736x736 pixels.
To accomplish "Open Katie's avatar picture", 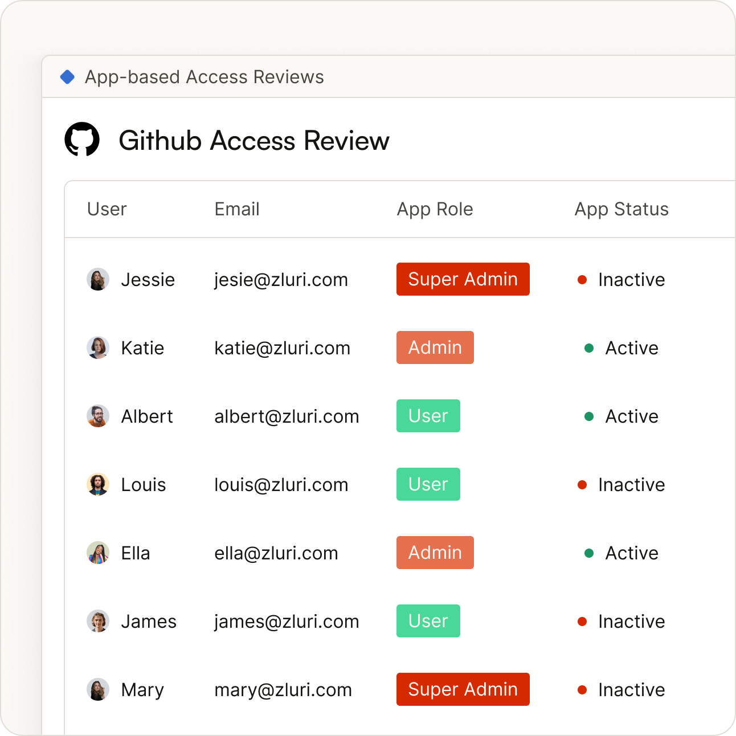I will point(98,347).
